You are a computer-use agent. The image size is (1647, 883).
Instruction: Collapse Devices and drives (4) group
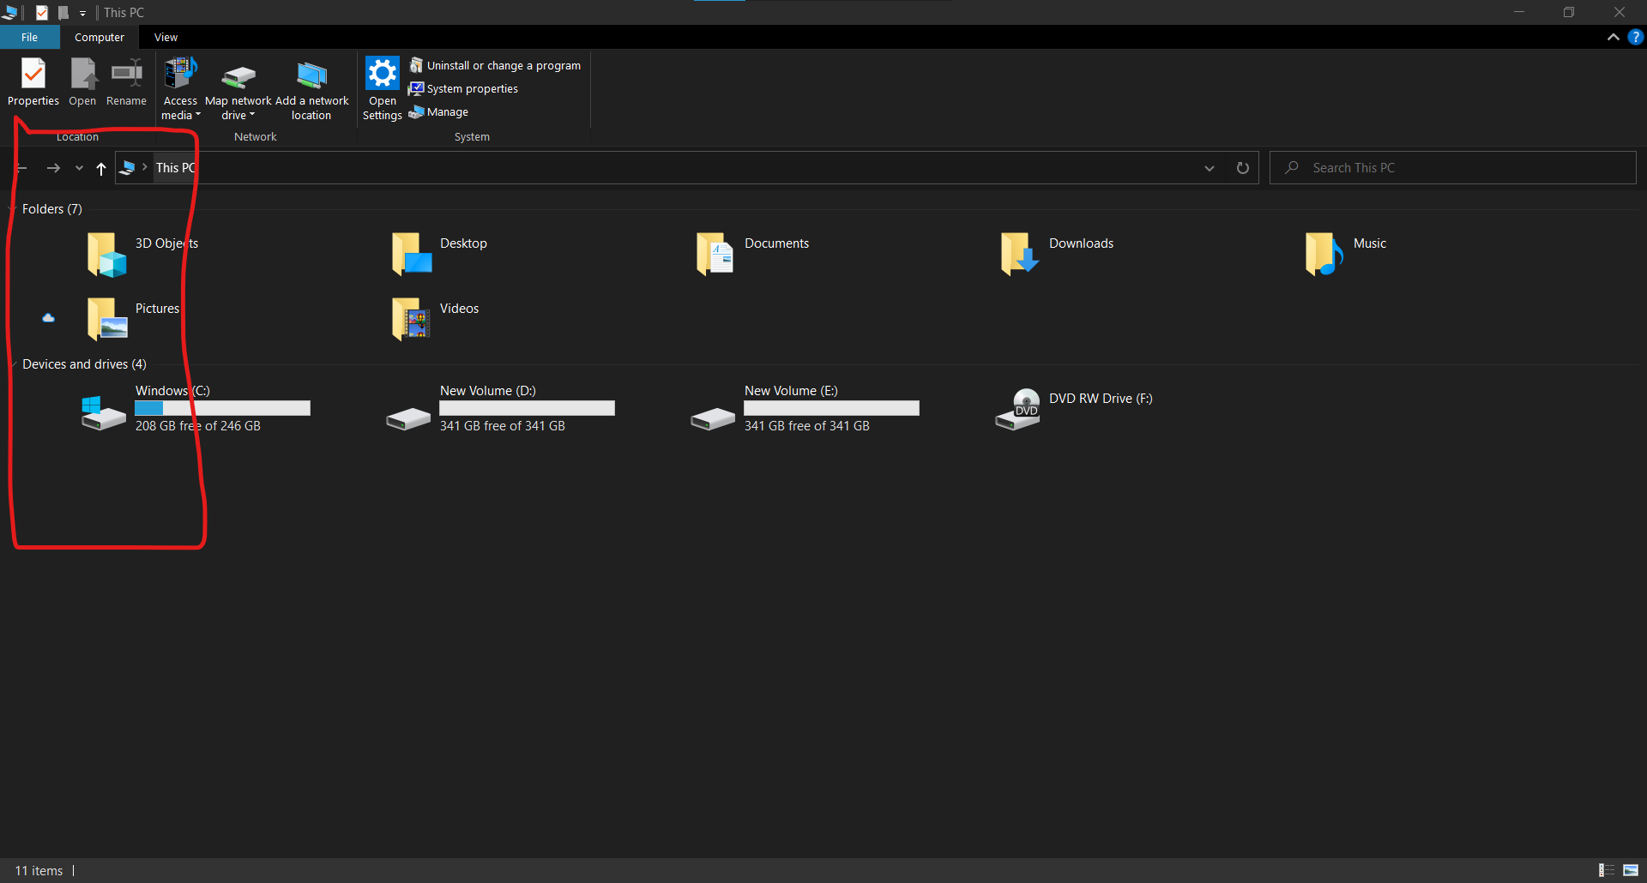(x=13, y=364)
